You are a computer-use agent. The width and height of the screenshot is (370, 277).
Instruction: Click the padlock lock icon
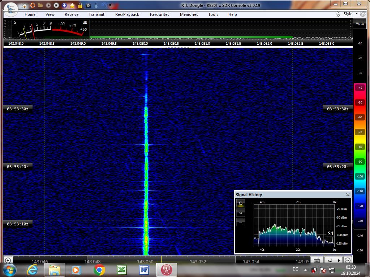(x=80, y=5)
